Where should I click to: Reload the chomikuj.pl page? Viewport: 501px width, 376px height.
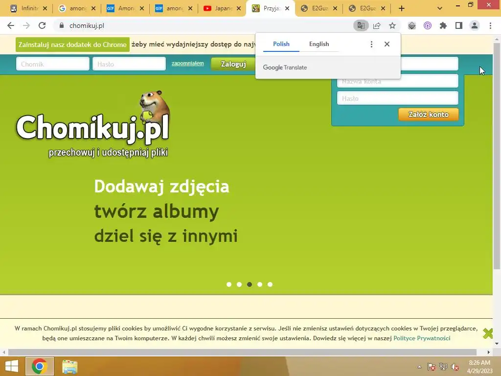[x=42, y=25]
